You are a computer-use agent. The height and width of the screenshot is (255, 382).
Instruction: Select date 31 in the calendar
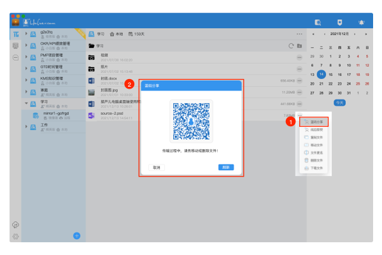349,93
